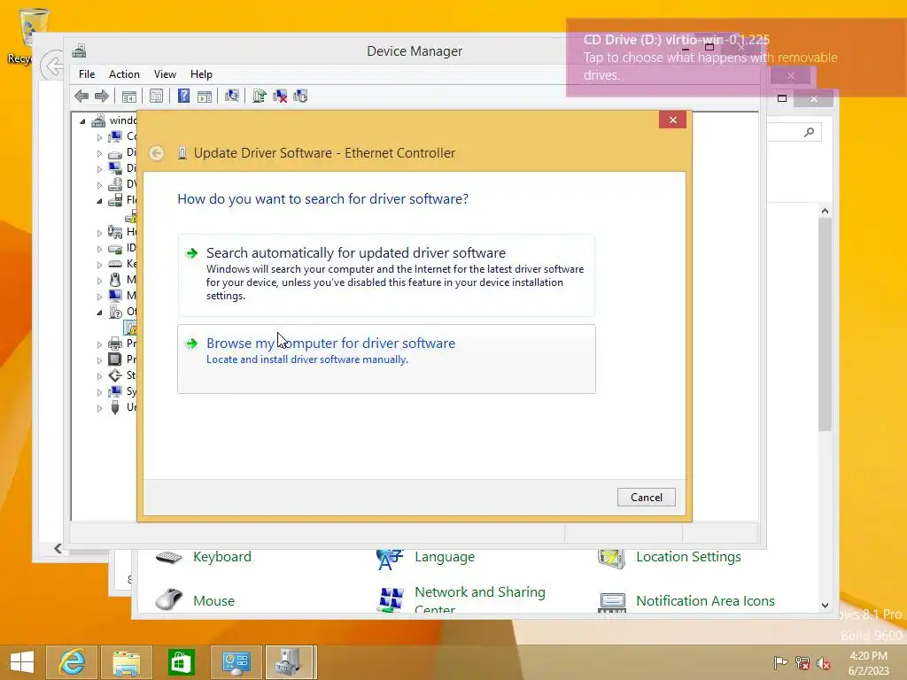Image resolution: width=907 pixels, height=680 pixels.
Task: Expand the Display adapters category node
Action: pos(99,169)
